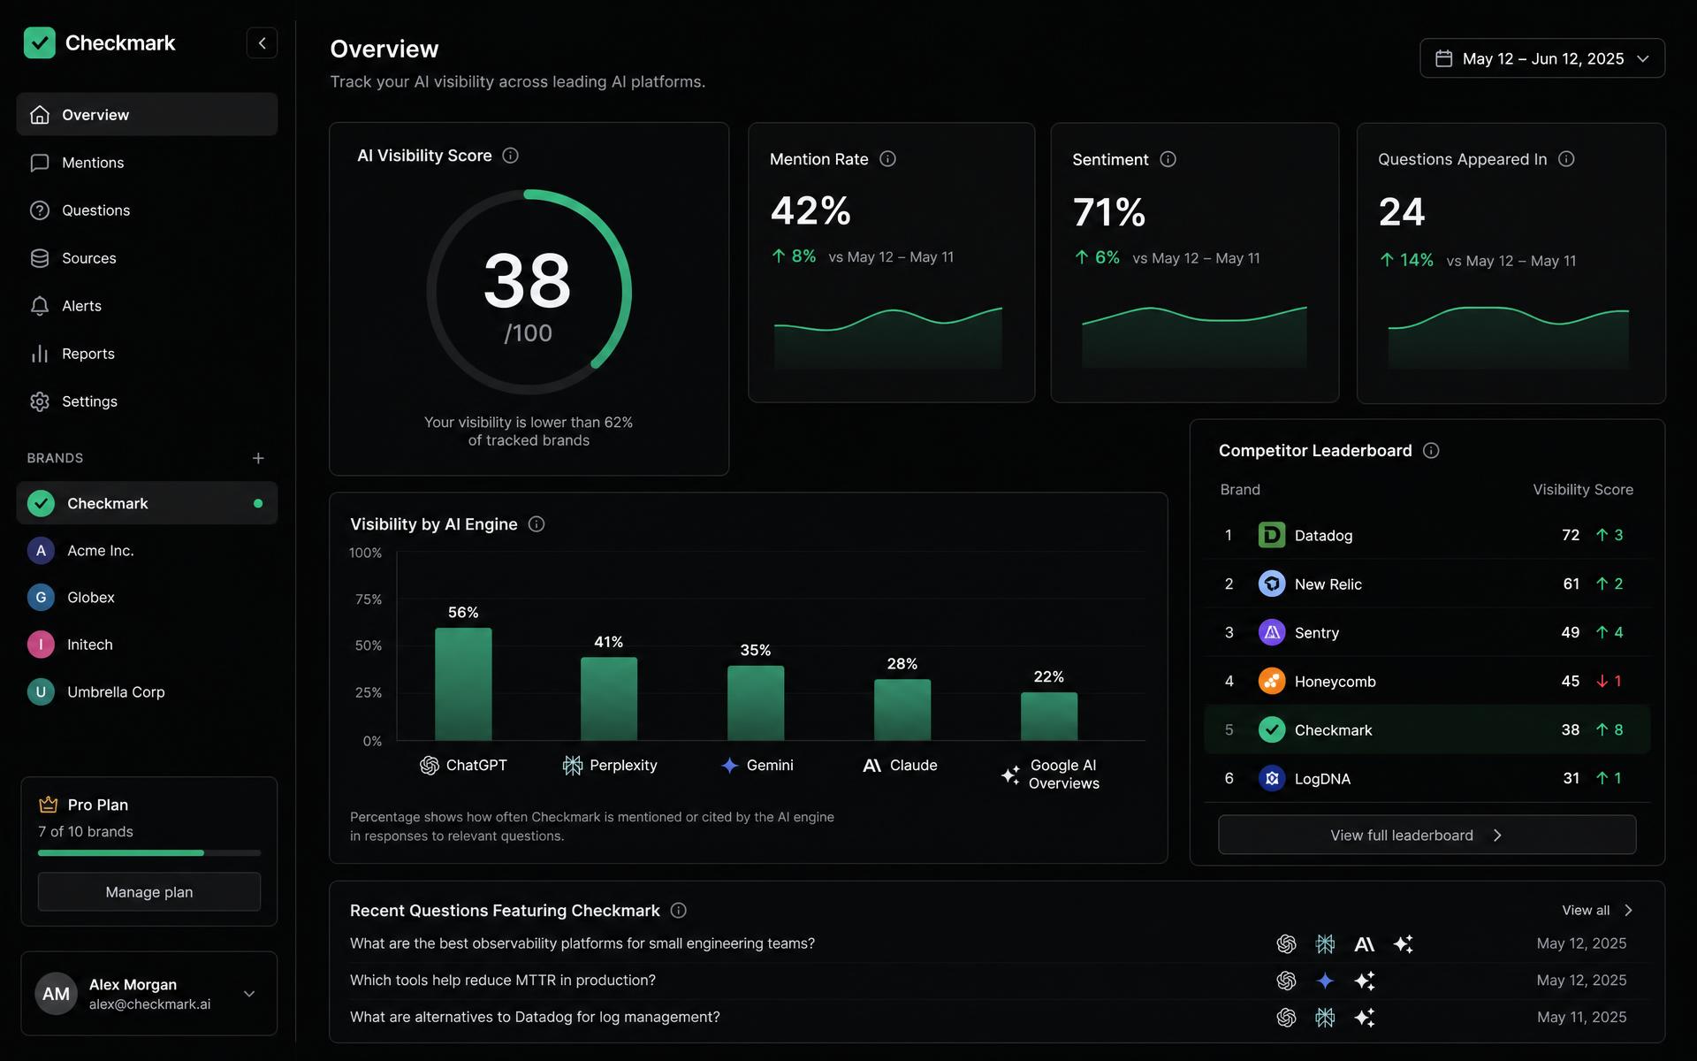Click info icon beside Questions Appeared In
The image size is (1697, 1061).
(x=1566, y=159)
